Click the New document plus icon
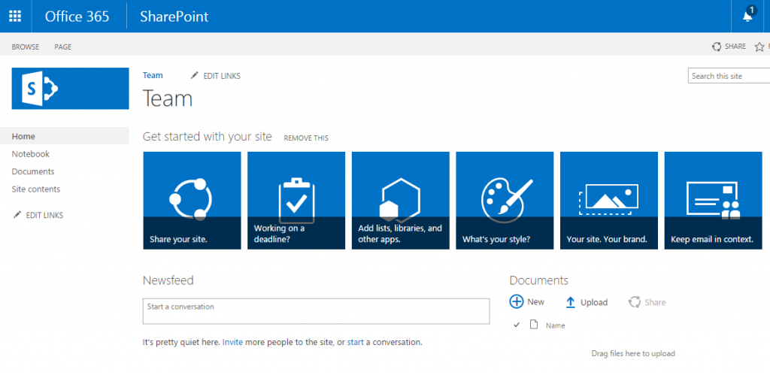The height and width of the screenshot is (375, 770). pyautogui.click(x=517, y=301)
